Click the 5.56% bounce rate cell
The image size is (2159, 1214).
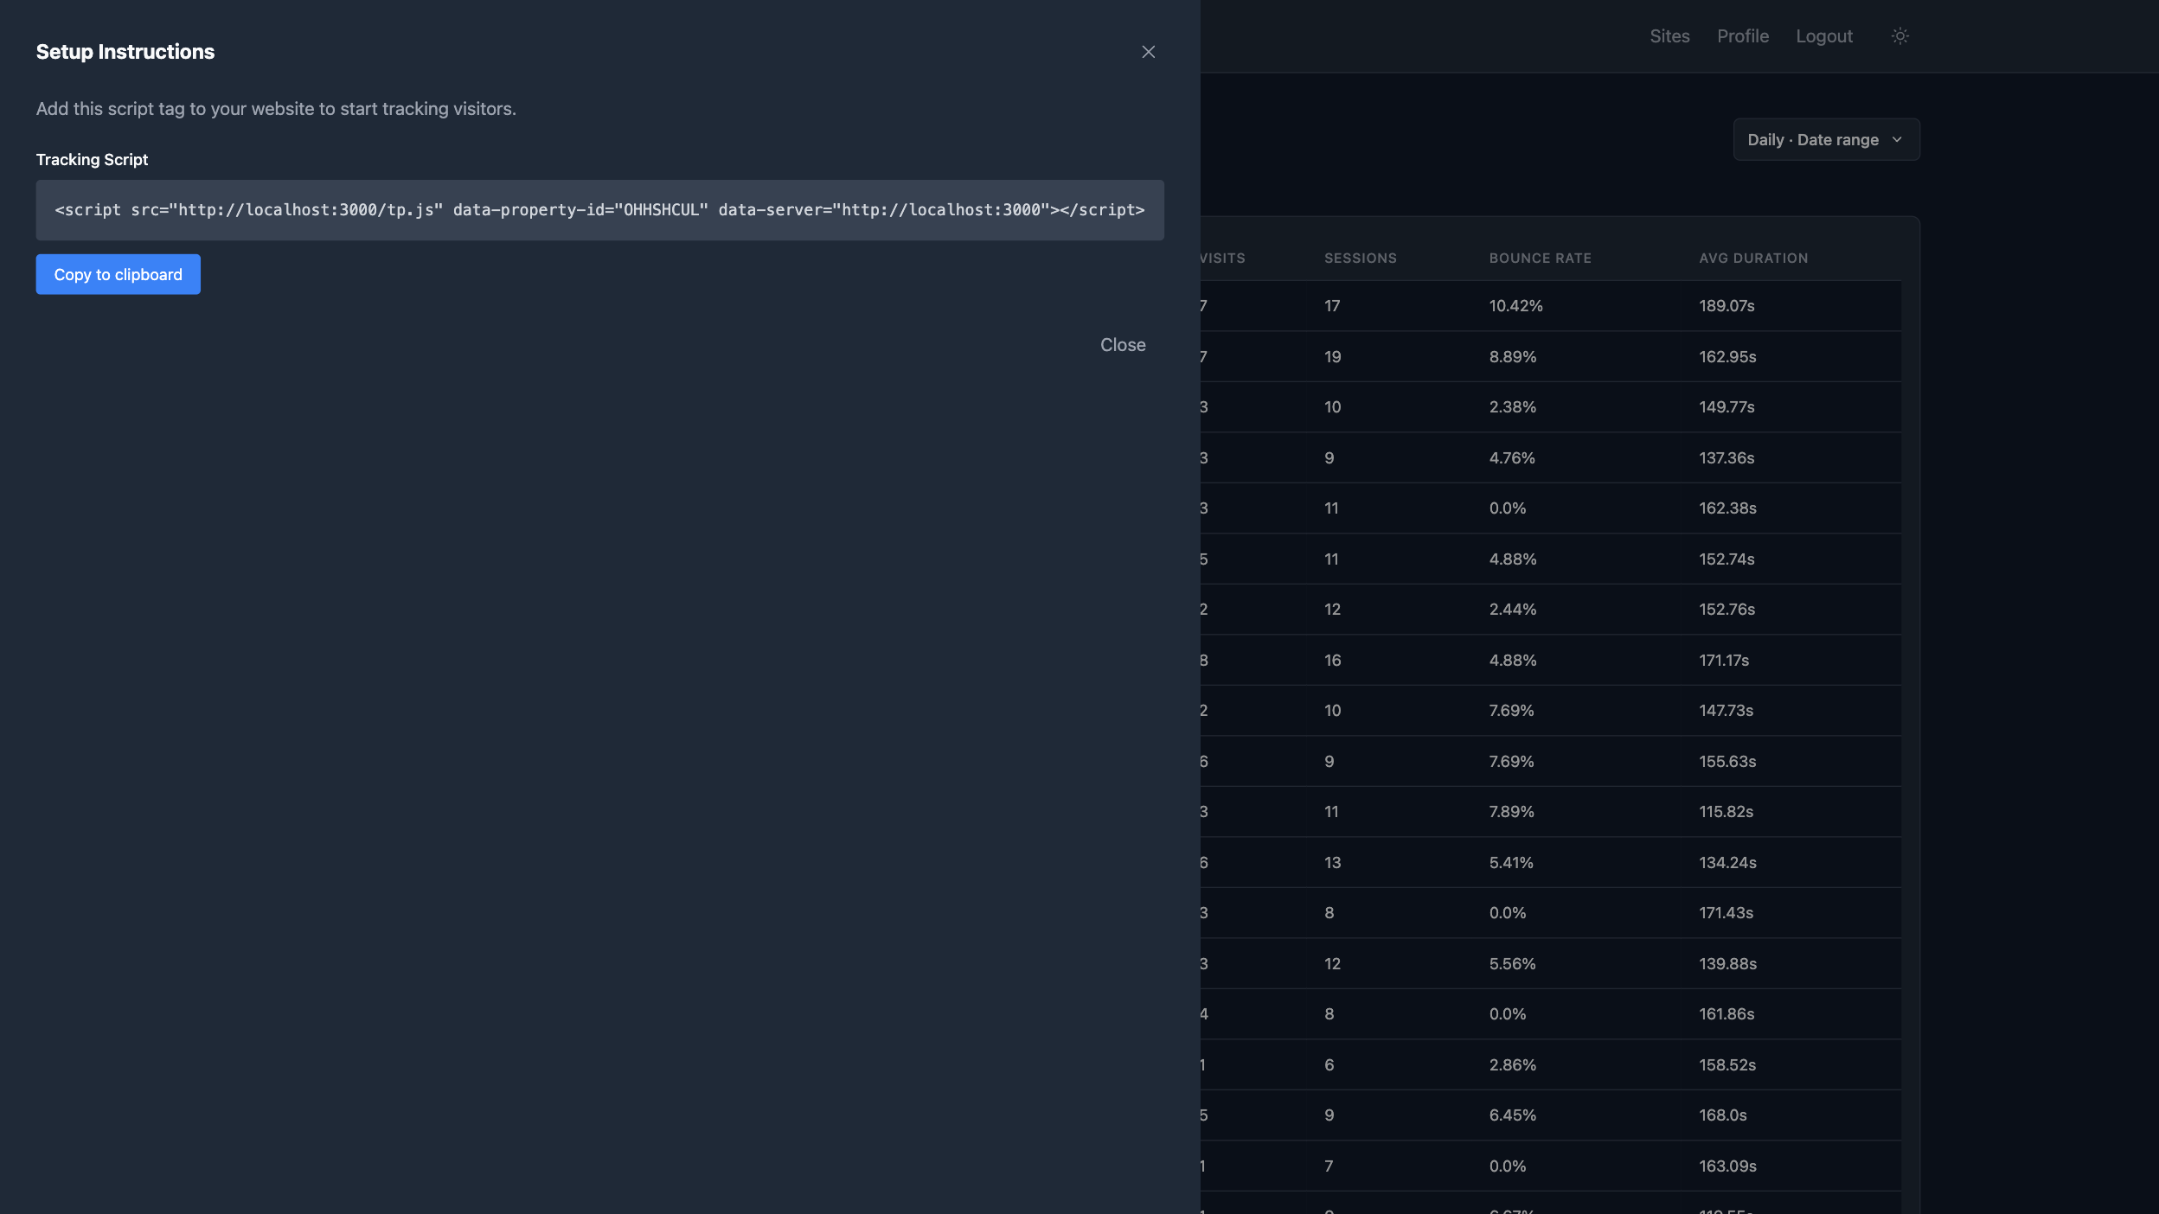[1512, 964]
